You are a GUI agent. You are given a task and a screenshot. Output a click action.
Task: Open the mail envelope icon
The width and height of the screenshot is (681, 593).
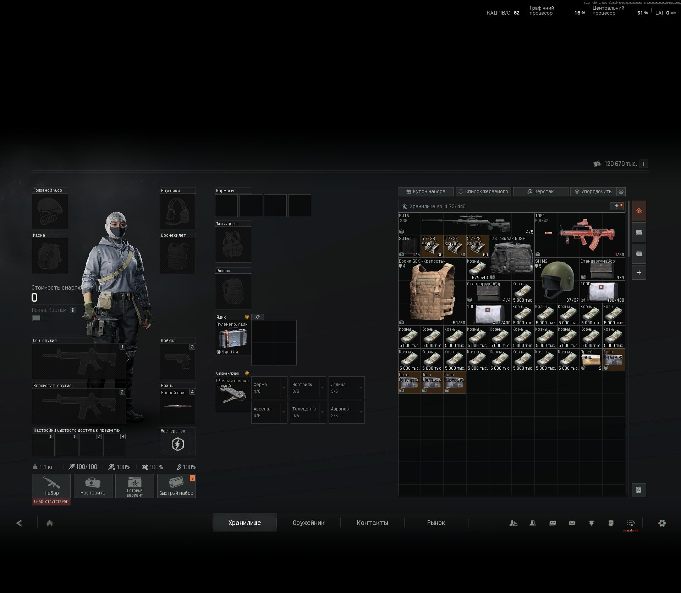click(572, 523)
